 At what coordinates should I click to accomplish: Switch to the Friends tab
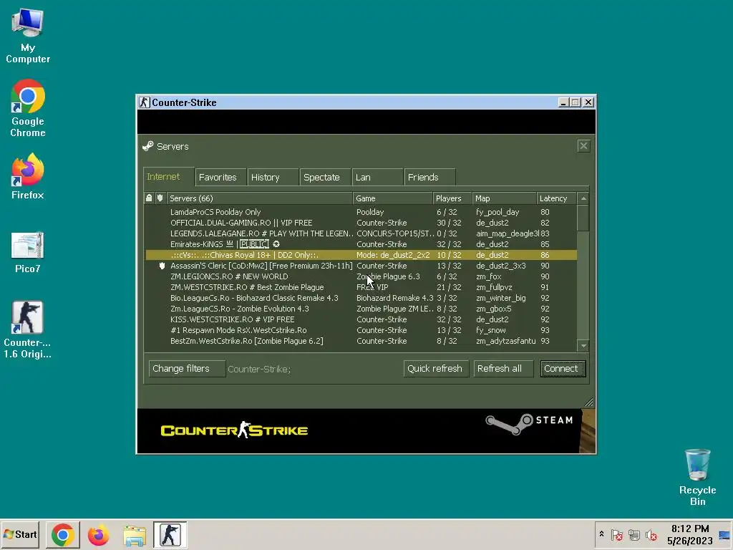429,178
